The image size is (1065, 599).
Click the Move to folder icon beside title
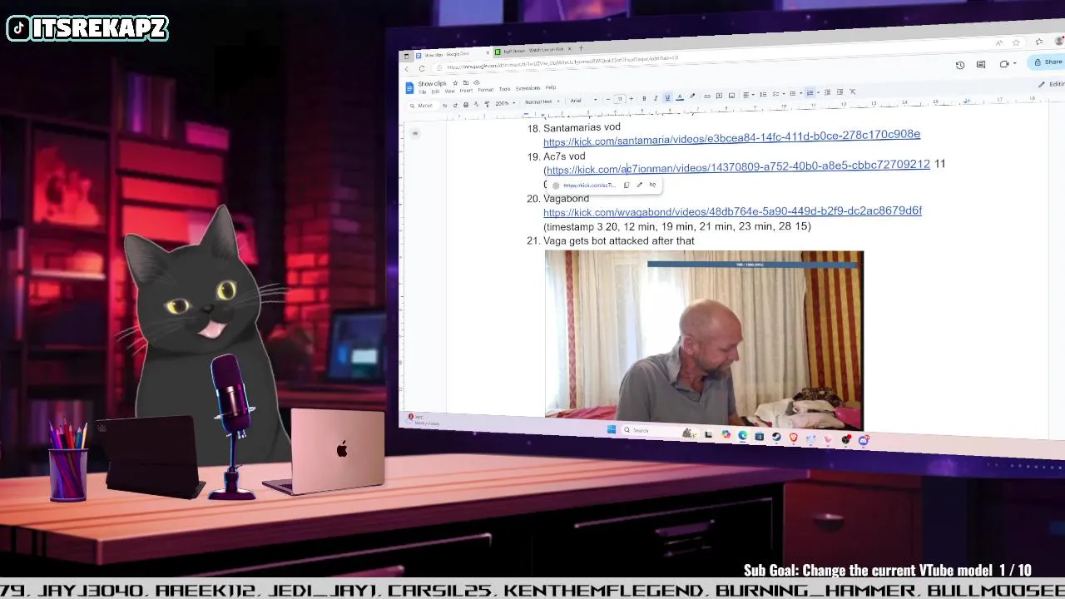pyautogui.click(x=466, y=83)
